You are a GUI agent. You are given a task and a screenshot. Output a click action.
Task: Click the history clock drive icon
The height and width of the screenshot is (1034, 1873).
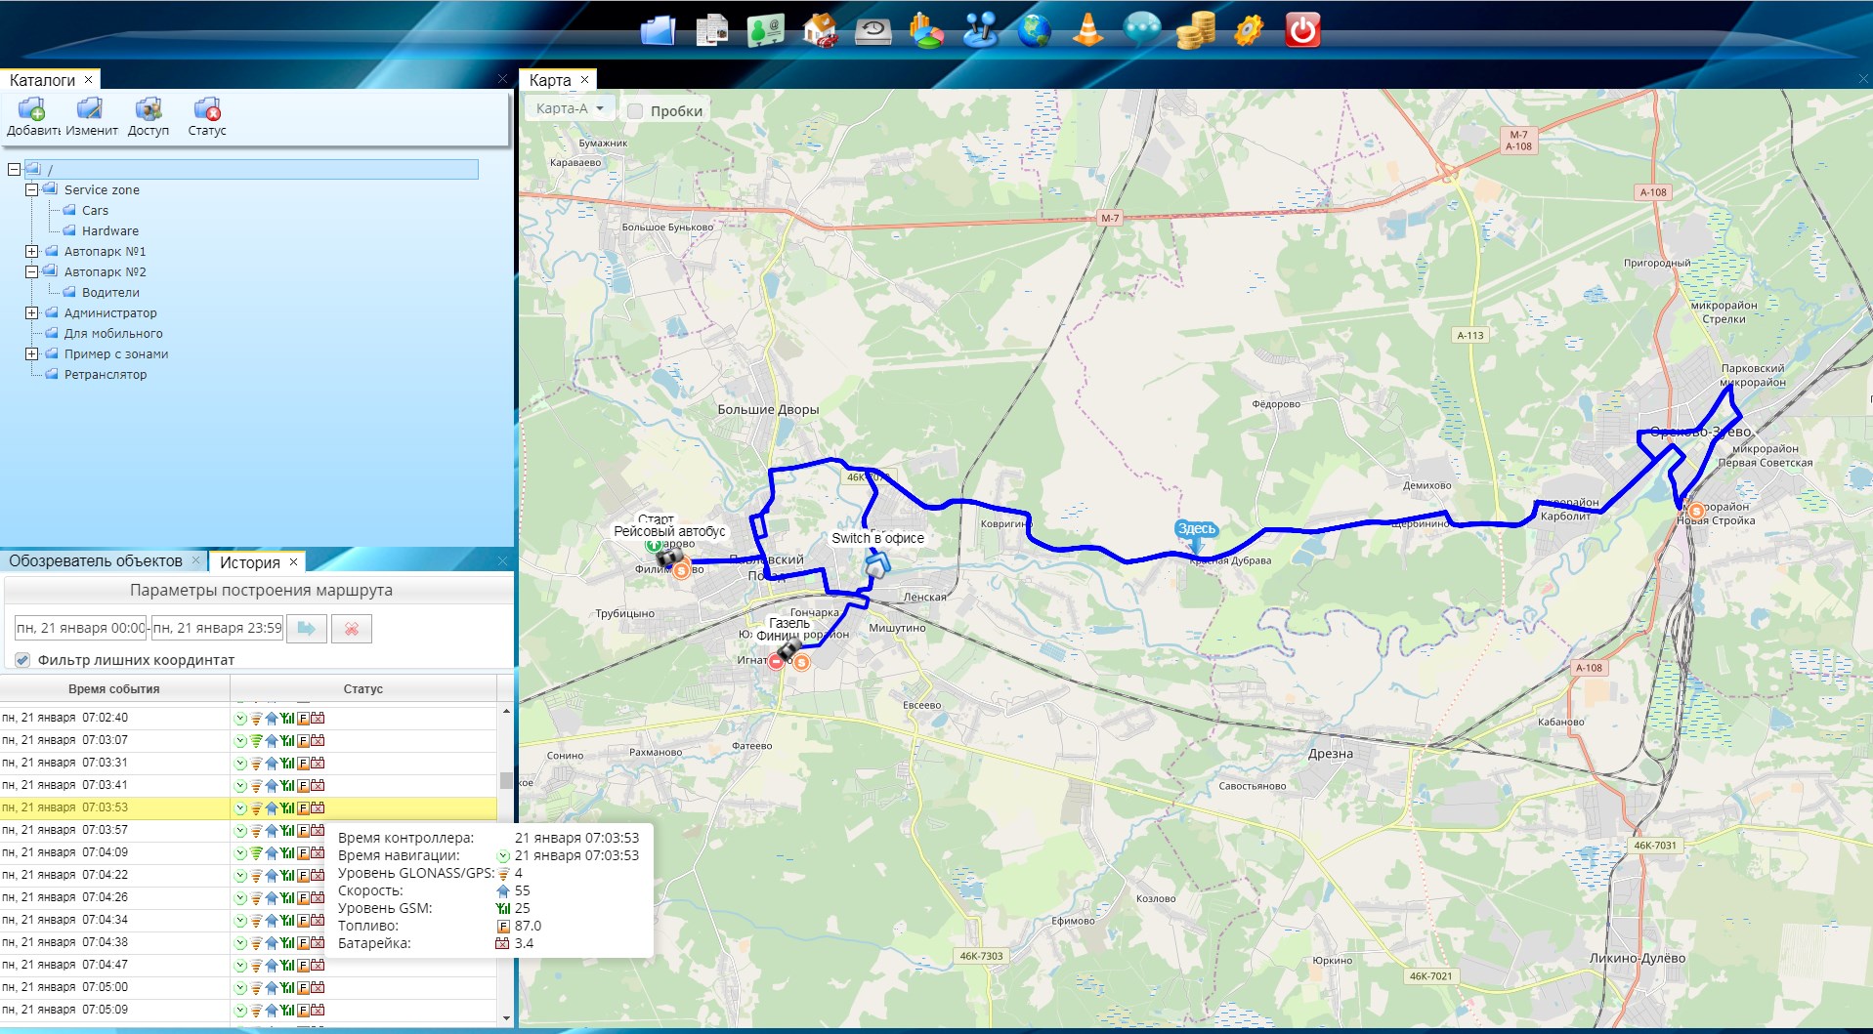click(x=873, y=30)
